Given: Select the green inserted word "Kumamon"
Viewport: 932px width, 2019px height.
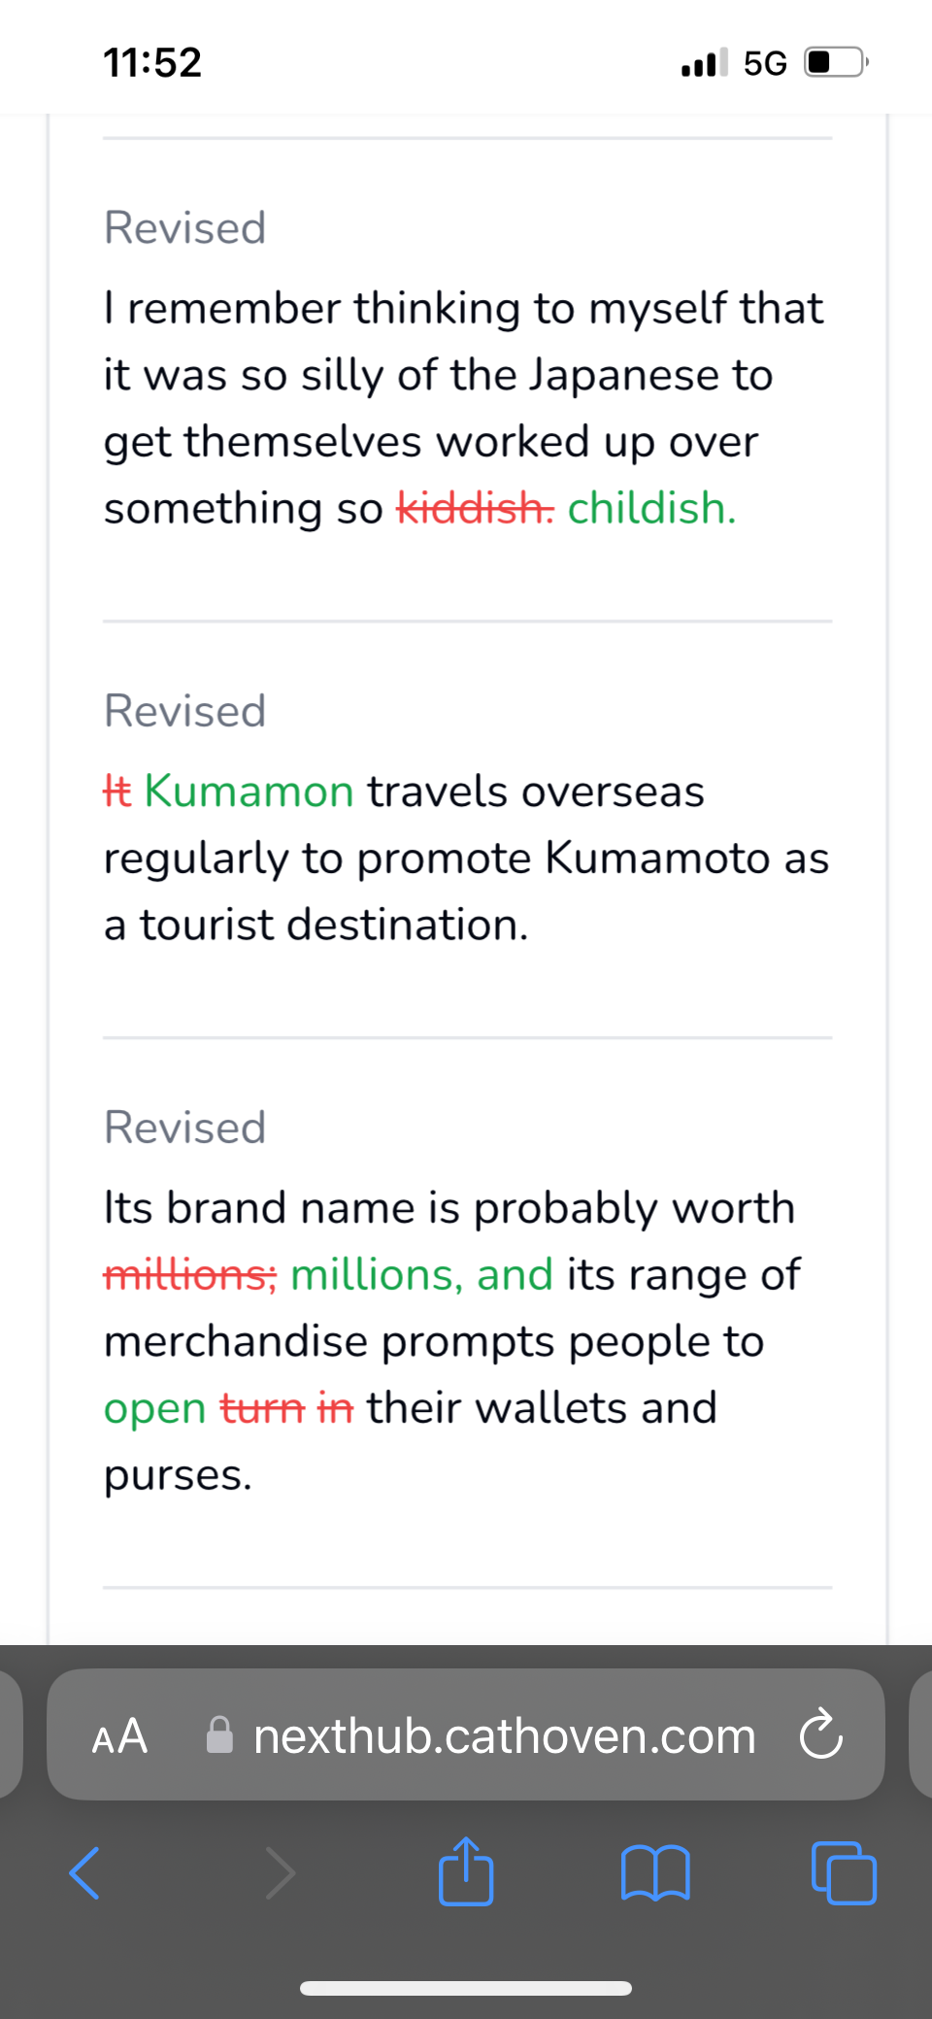Looking at the screenshot, I should pyautogui.click(x=249, y=791).
